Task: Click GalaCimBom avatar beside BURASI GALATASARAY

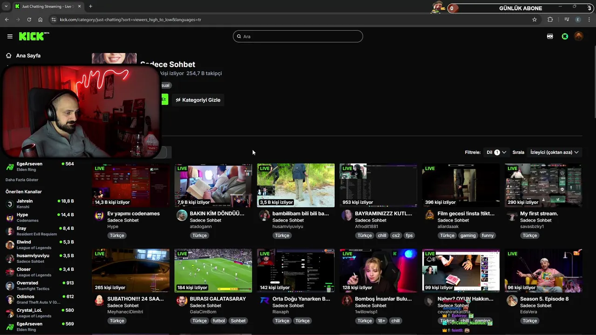Action: [x=182, y=301]
